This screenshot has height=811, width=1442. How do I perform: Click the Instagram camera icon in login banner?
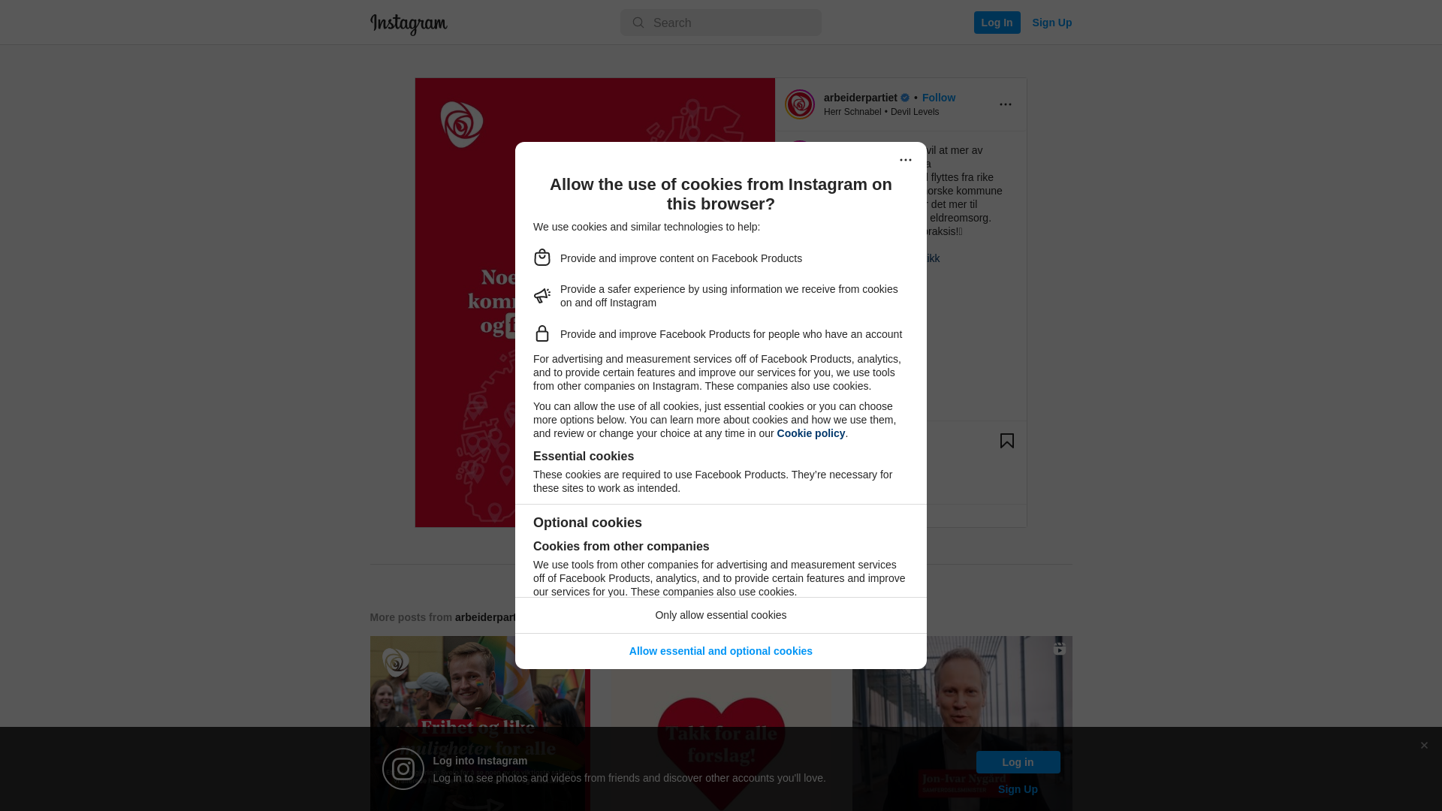click(403, 769)
